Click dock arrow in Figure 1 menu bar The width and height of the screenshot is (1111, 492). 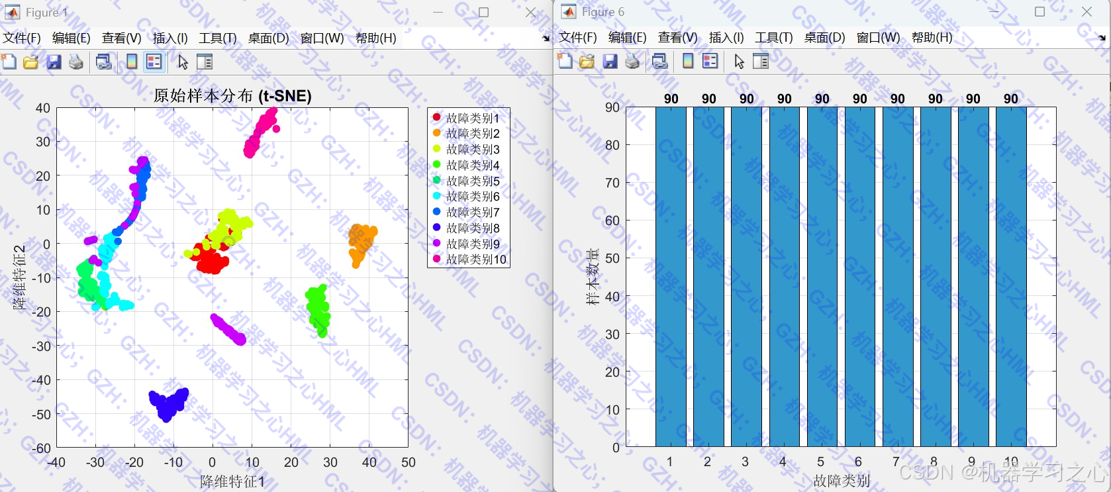coord(546,38)
